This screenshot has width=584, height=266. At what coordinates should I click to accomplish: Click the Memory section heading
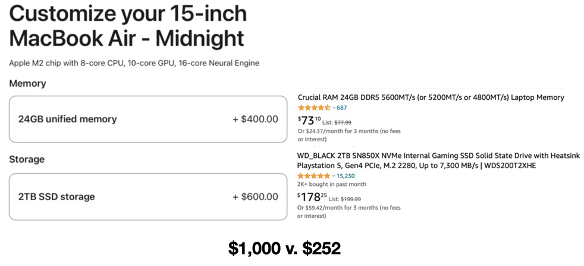[x=27, y=84]
